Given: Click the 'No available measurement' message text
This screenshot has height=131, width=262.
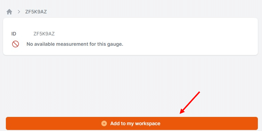Looking at the screenshot, I should [x=75, y=44].
